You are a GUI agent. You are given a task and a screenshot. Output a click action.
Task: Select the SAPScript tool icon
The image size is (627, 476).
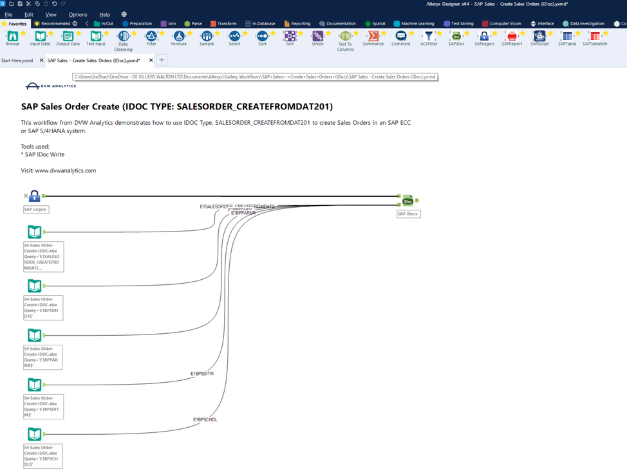tap(539, 36)
